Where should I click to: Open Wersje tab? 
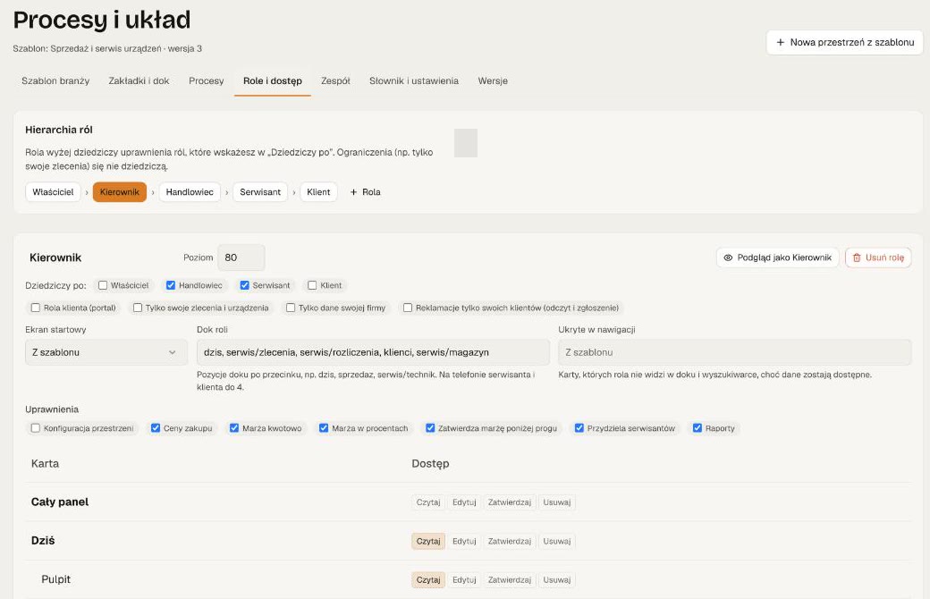tap(493, 80)
